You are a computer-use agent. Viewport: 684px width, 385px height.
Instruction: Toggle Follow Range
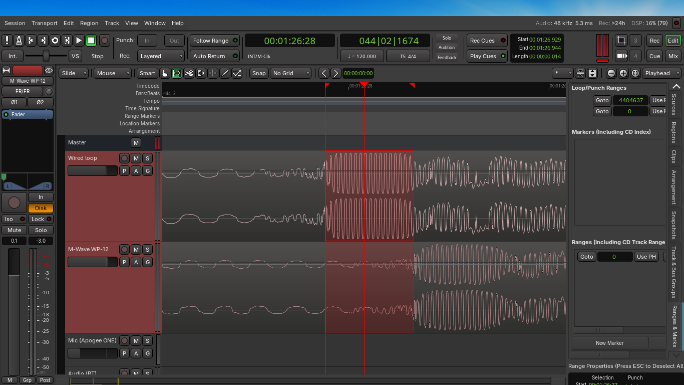click(x=214, y=41)
